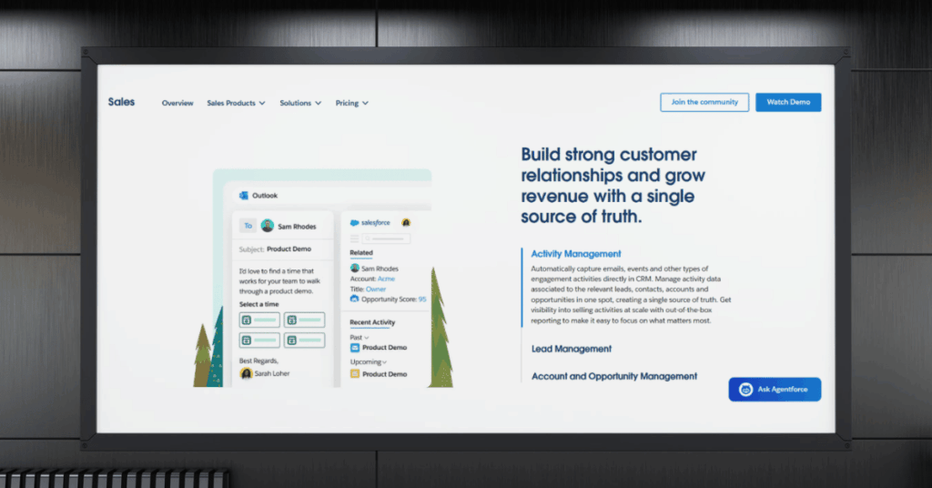Click the Acme account link

(x=386, y=279)
